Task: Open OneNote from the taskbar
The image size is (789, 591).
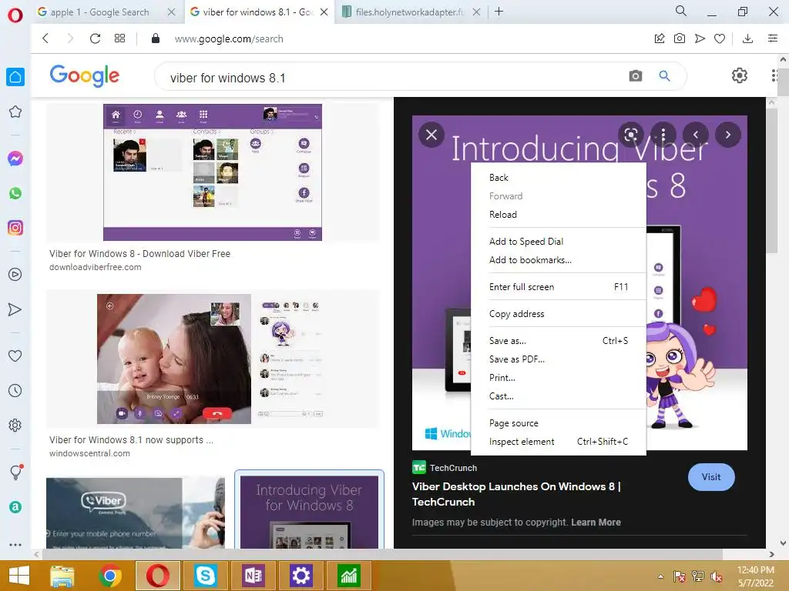Action: (x=253, y=576)
